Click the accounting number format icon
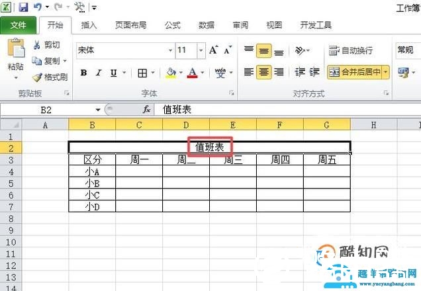 coord(403,72)
